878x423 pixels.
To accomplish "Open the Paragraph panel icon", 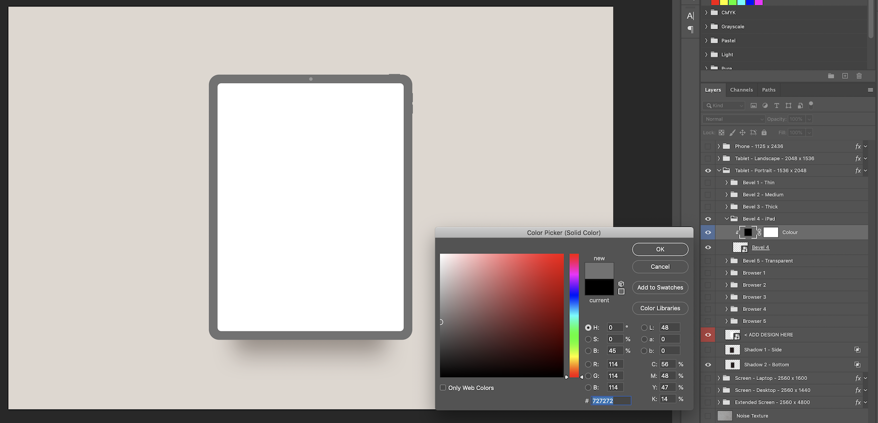I will 690,30.
